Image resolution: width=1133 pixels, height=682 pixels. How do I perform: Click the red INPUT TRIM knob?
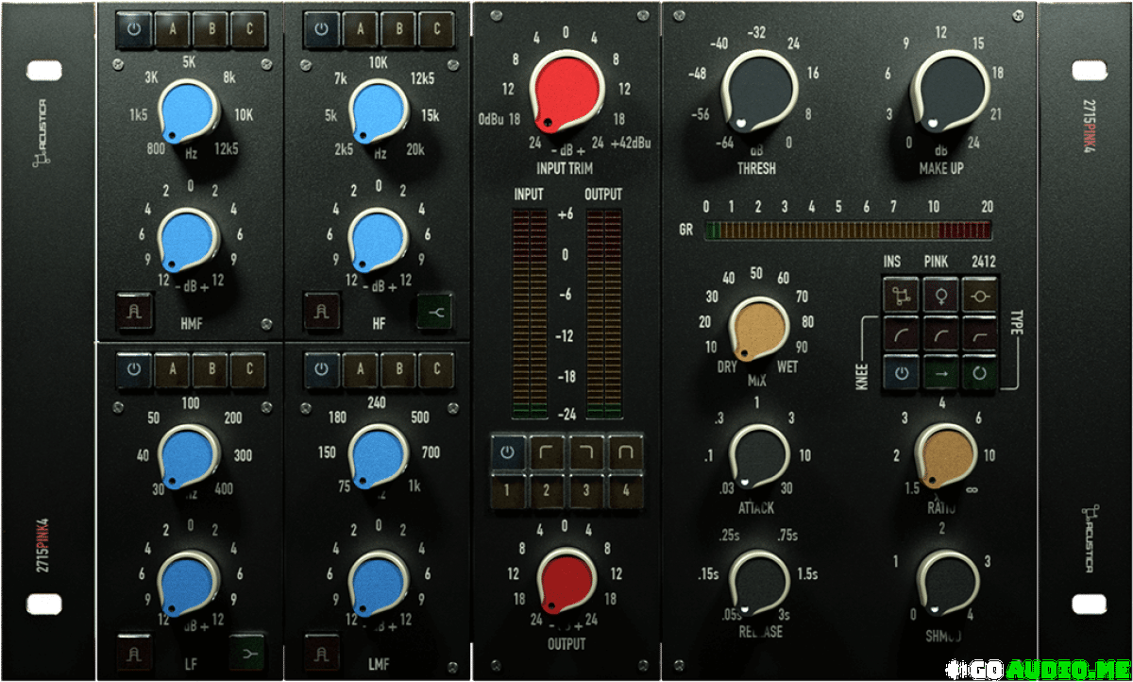pyautogui.click(x=566, y=92)
